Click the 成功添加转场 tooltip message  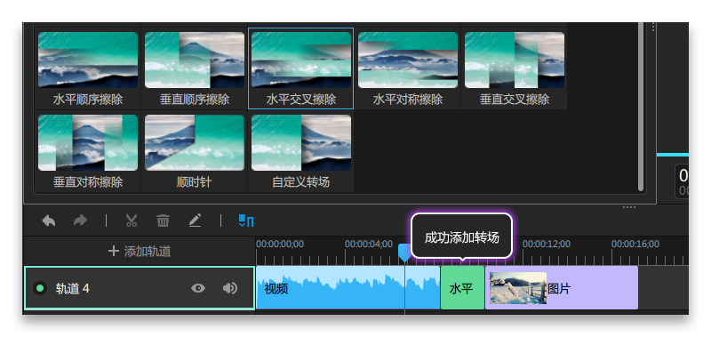click(x=461, y=237)
